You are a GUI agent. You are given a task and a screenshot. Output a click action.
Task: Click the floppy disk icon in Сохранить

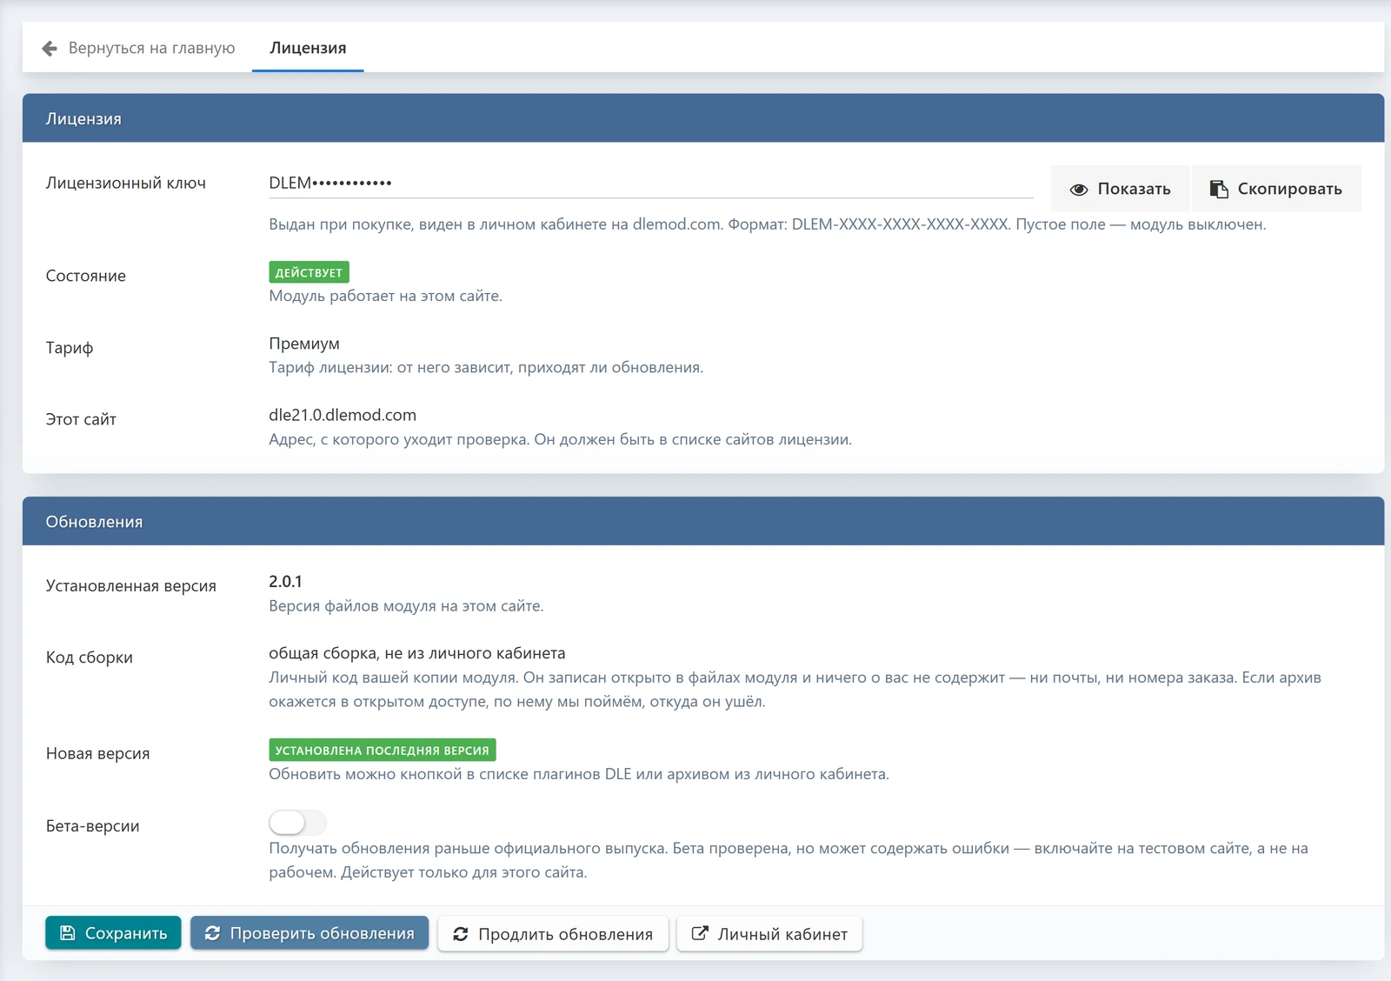click(67, 933)
